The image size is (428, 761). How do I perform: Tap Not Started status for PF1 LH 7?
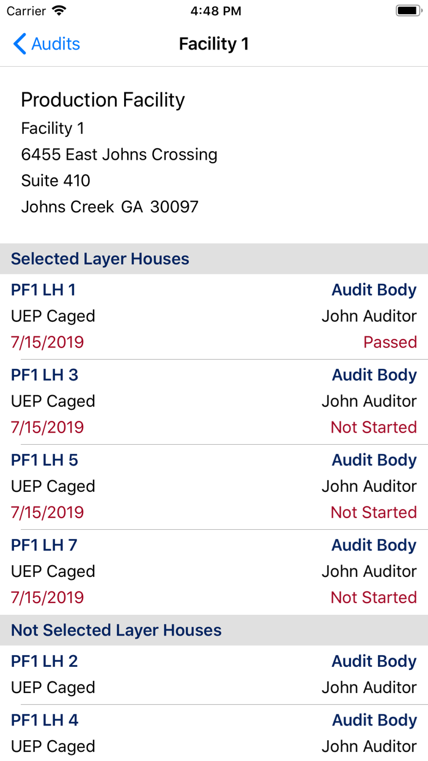point(374,596)
